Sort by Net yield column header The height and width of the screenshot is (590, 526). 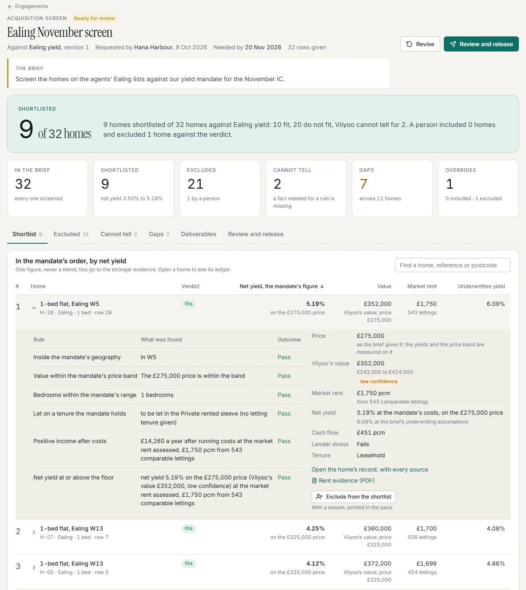tap(282, 286)
